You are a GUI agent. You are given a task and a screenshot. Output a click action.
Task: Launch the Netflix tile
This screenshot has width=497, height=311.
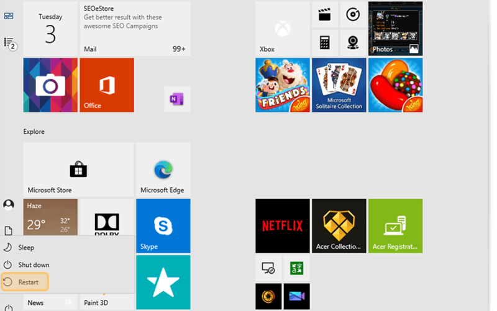click(283, 226)
